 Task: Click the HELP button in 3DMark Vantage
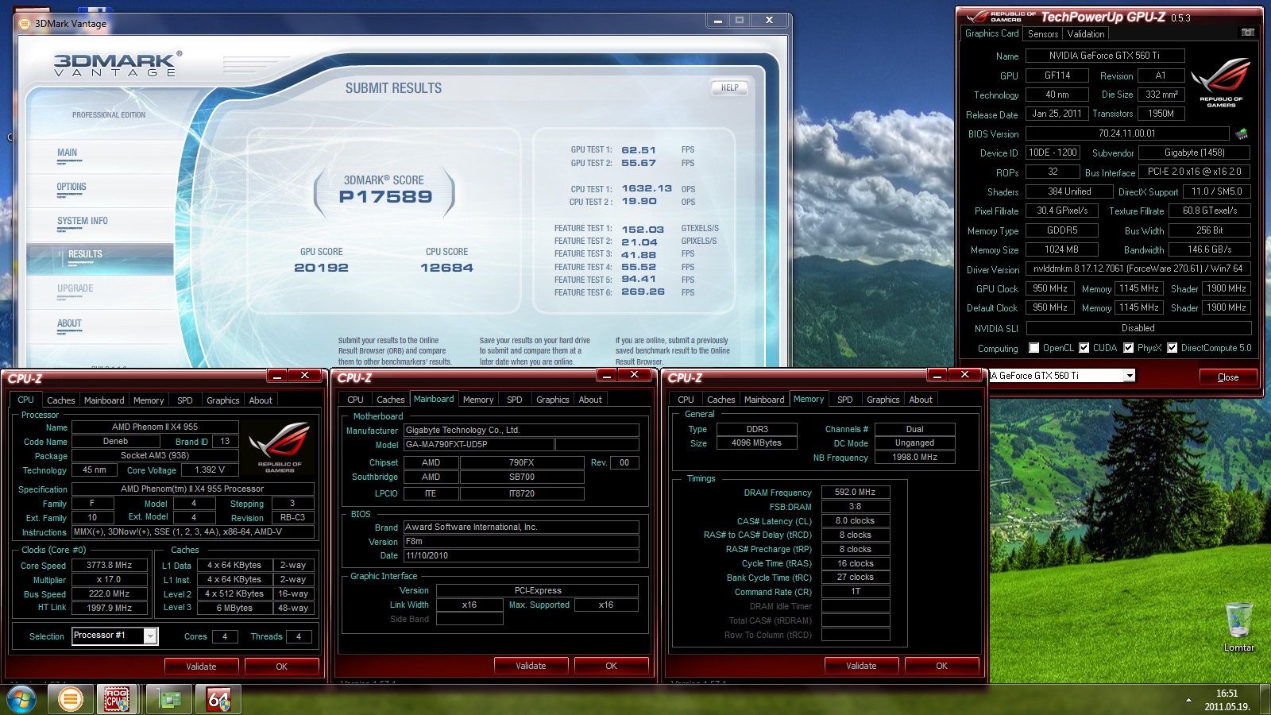point(729,88)
